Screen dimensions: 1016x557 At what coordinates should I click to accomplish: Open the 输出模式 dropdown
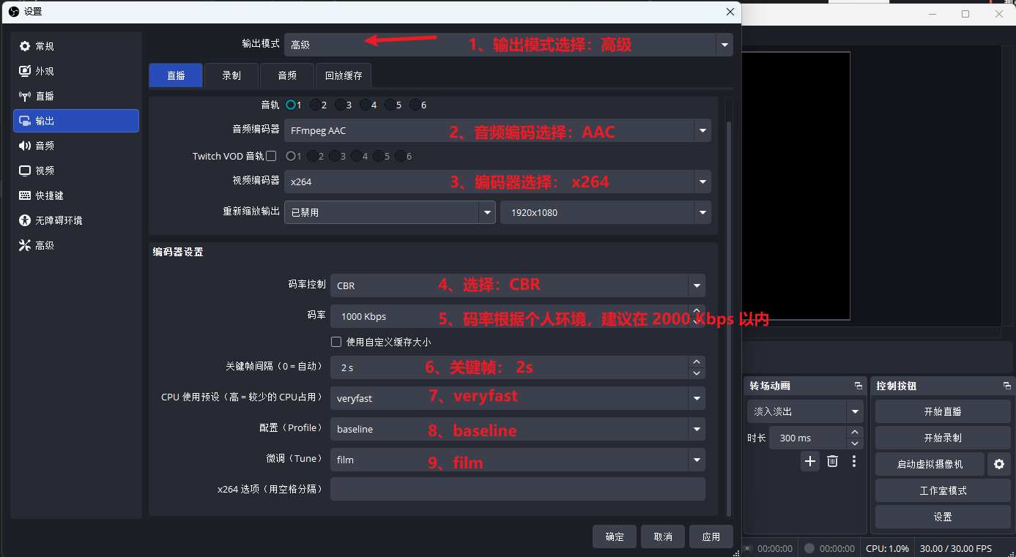tap(508, 45)
